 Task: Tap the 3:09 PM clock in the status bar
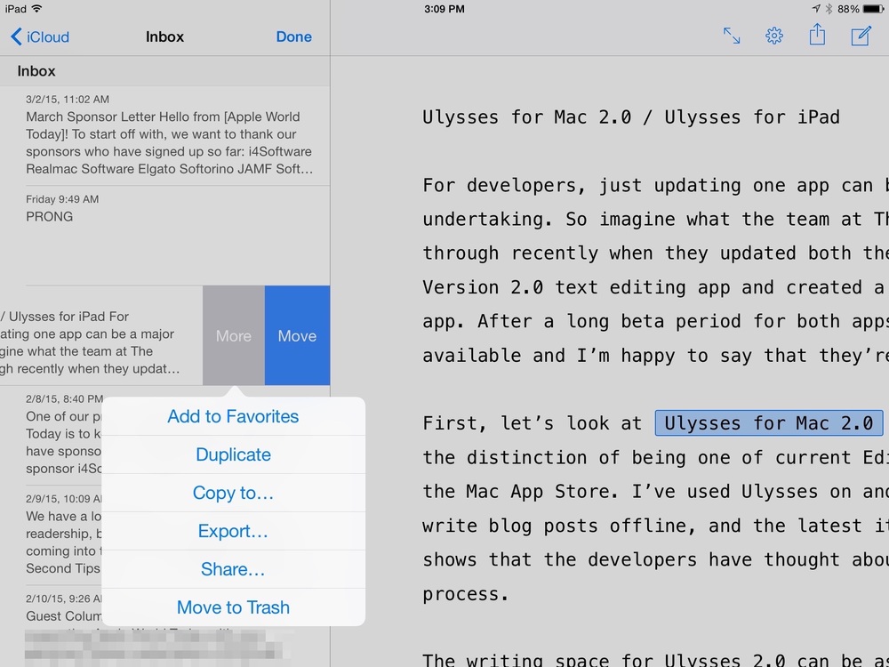click(444, 9)
